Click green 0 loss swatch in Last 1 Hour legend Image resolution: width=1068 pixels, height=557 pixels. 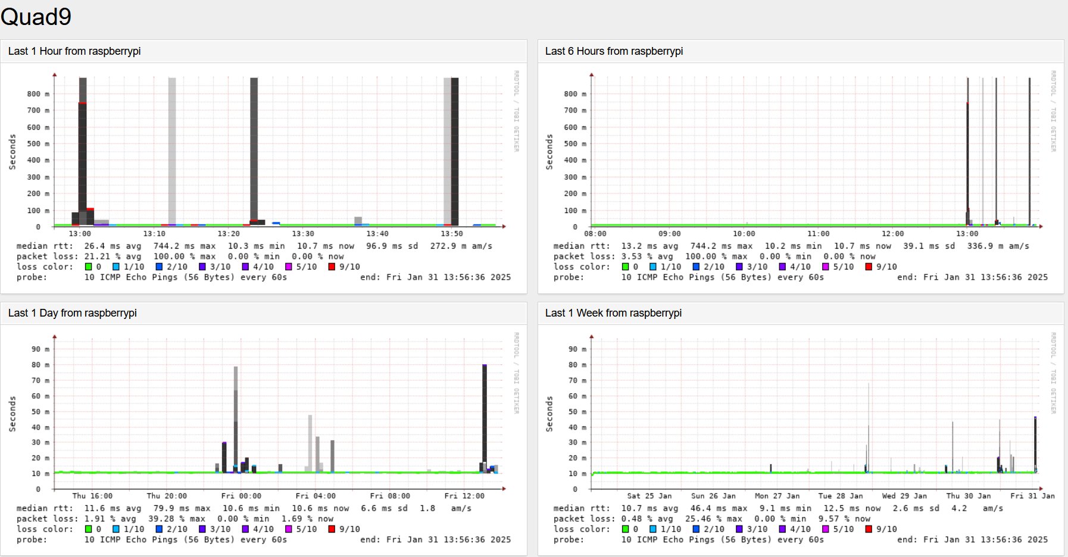pyautogui.click(x=89, y=267)
